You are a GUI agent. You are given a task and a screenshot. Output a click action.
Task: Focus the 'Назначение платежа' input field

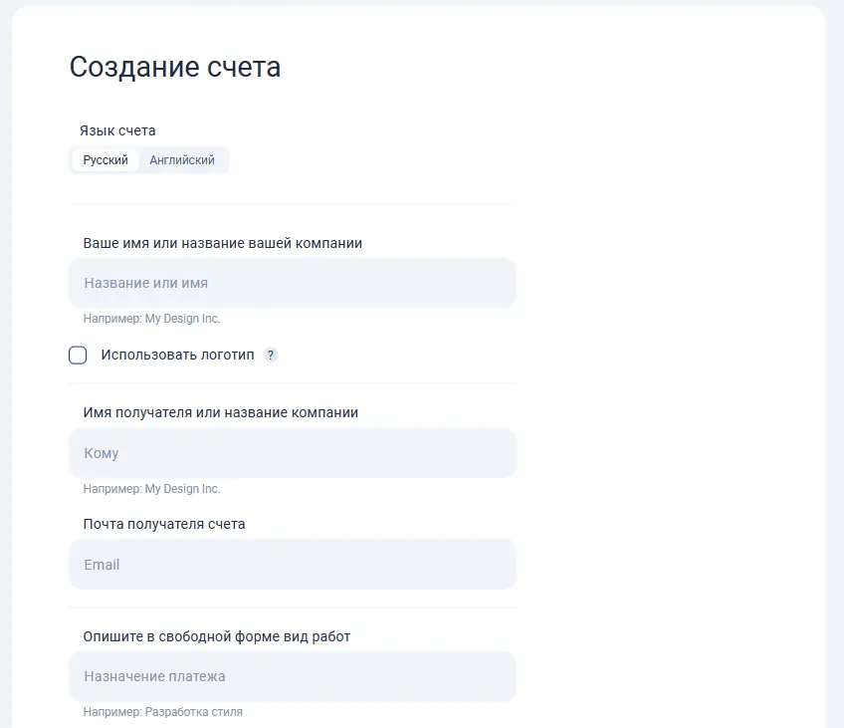click(293, 676)
